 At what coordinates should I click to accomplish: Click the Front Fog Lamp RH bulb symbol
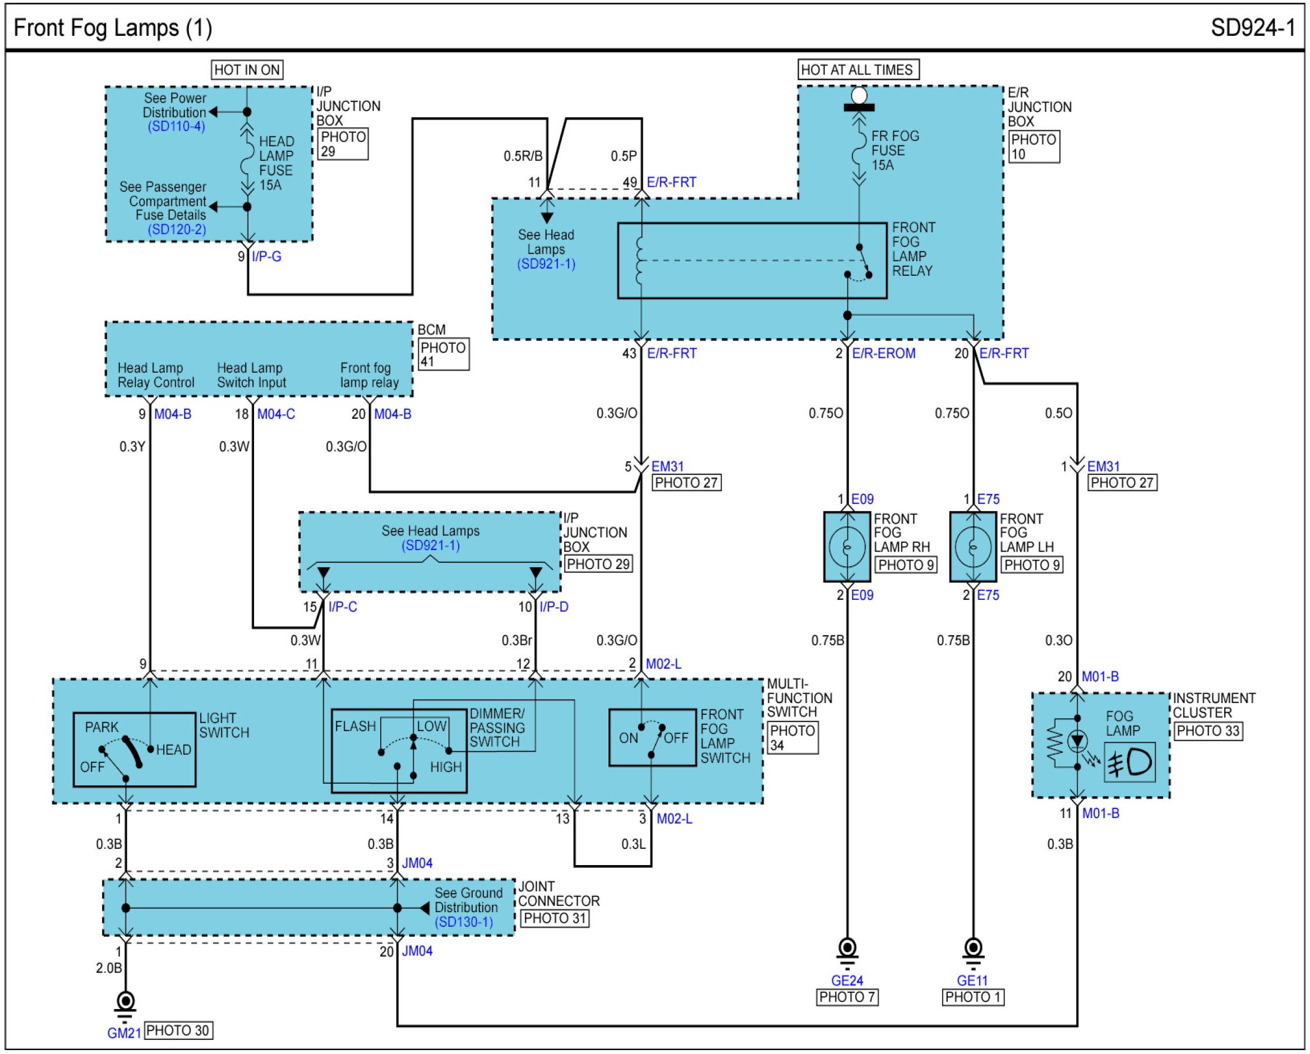tap(846, 547)
